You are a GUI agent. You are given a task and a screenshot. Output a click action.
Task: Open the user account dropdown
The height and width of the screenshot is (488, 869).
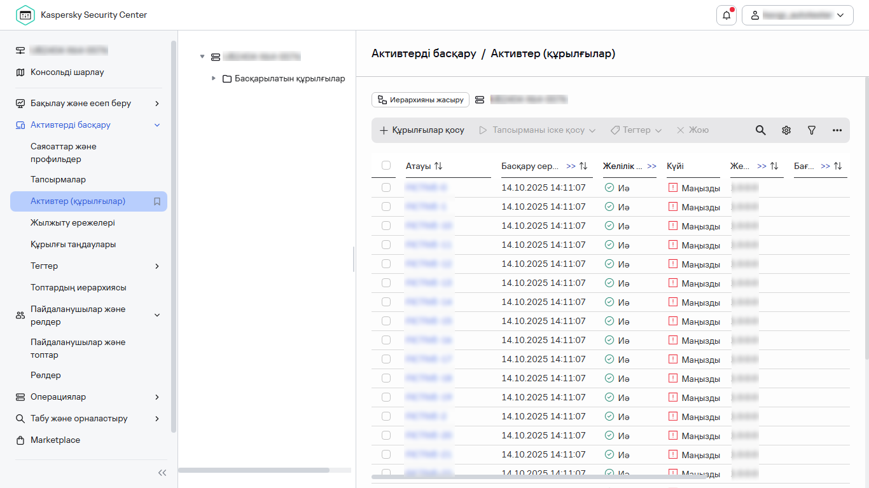pyautogui.click(x=797, y=15)
